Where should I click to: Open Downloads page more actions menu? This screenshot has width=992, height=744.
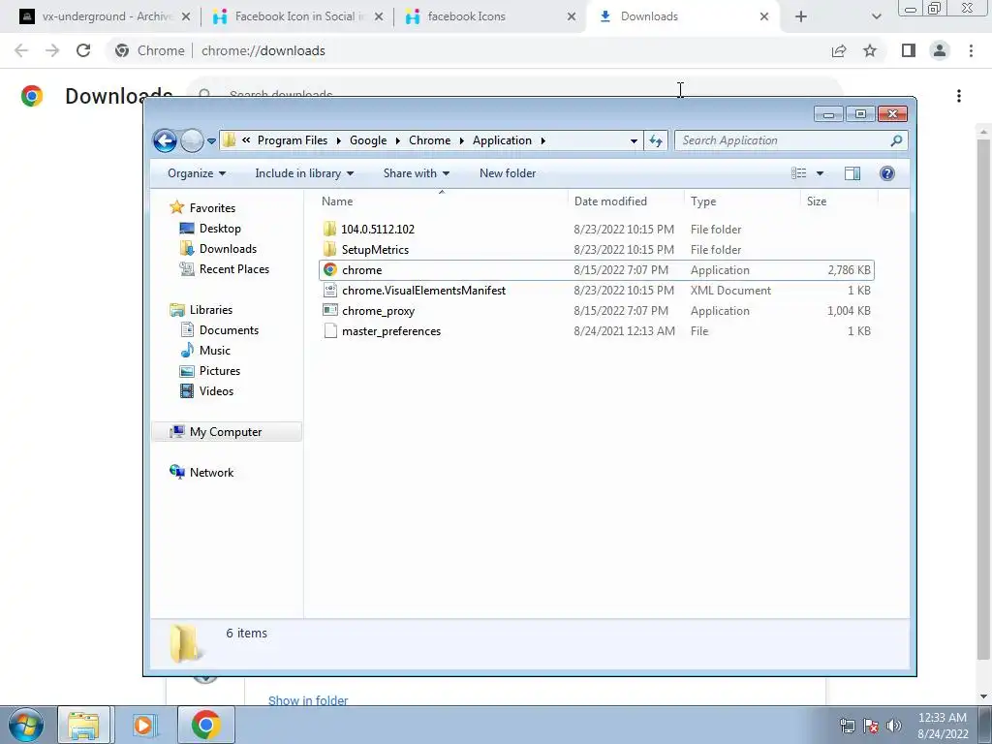[x=959, y=96]
